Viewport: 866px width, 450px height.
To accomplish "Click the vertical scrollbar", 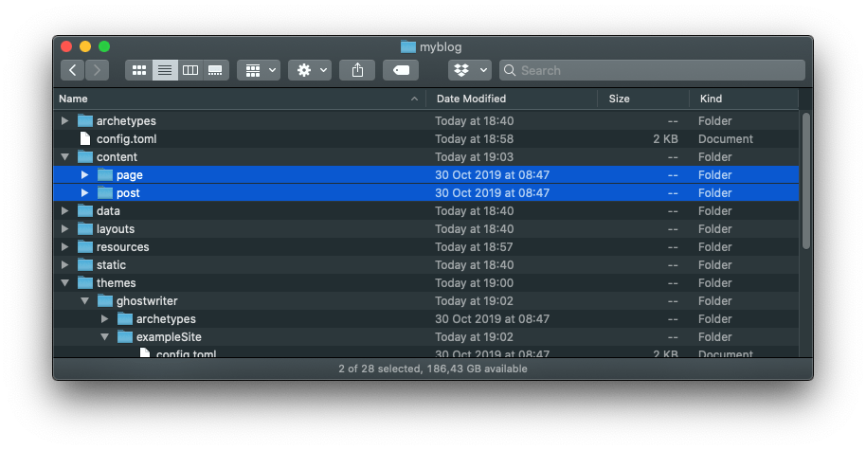I will pyautogui.click(x=805, y=180).
